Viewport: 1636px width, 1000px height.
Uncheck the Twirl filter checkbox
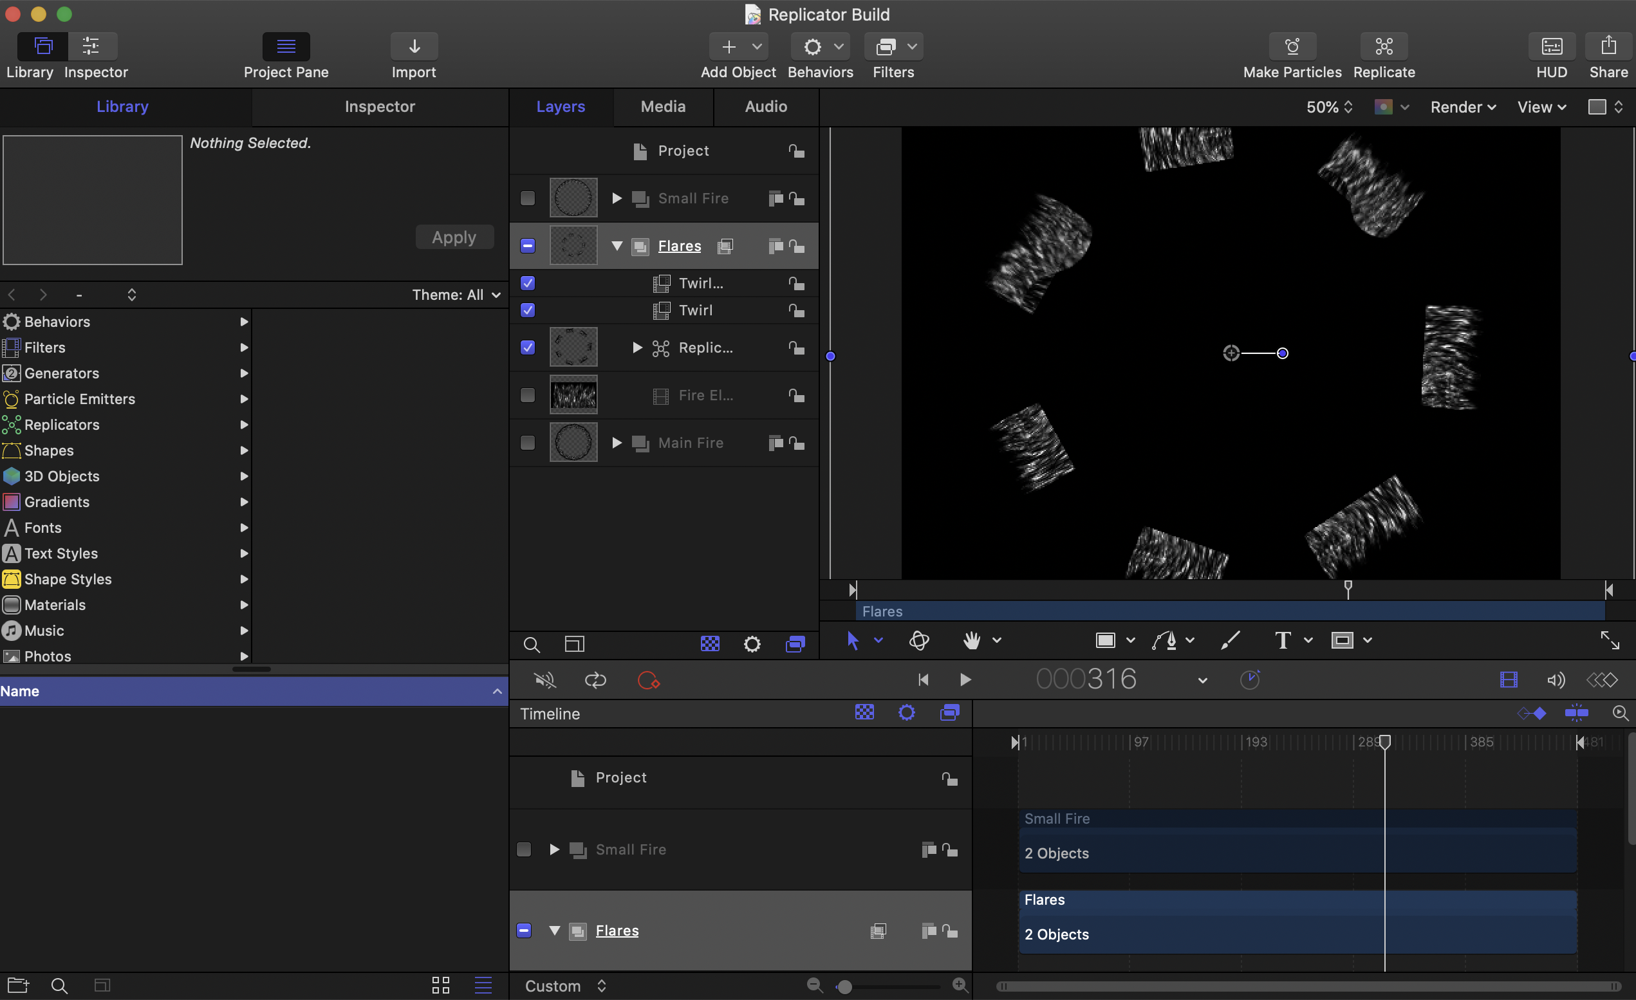point(527,310)
